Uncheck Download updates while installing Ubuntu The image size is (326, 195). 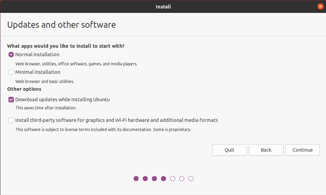[x=11, y=99]
